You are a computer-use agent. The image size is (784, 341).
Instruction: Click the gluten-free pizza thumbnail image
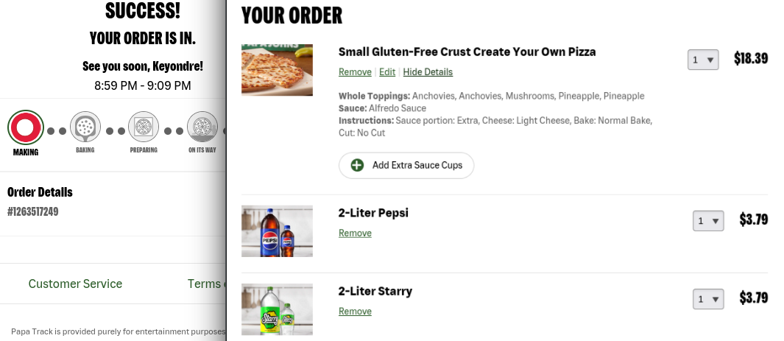(277, 70)
